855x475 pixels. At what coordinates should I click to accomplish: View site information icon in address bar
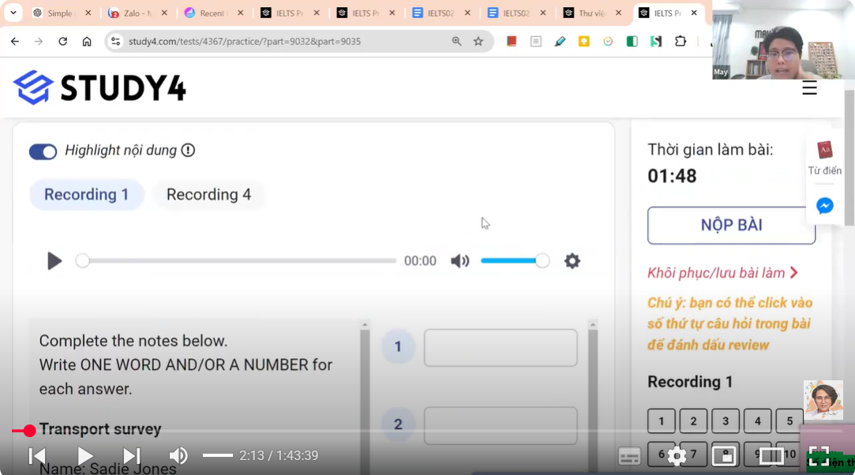pos(115,41)
